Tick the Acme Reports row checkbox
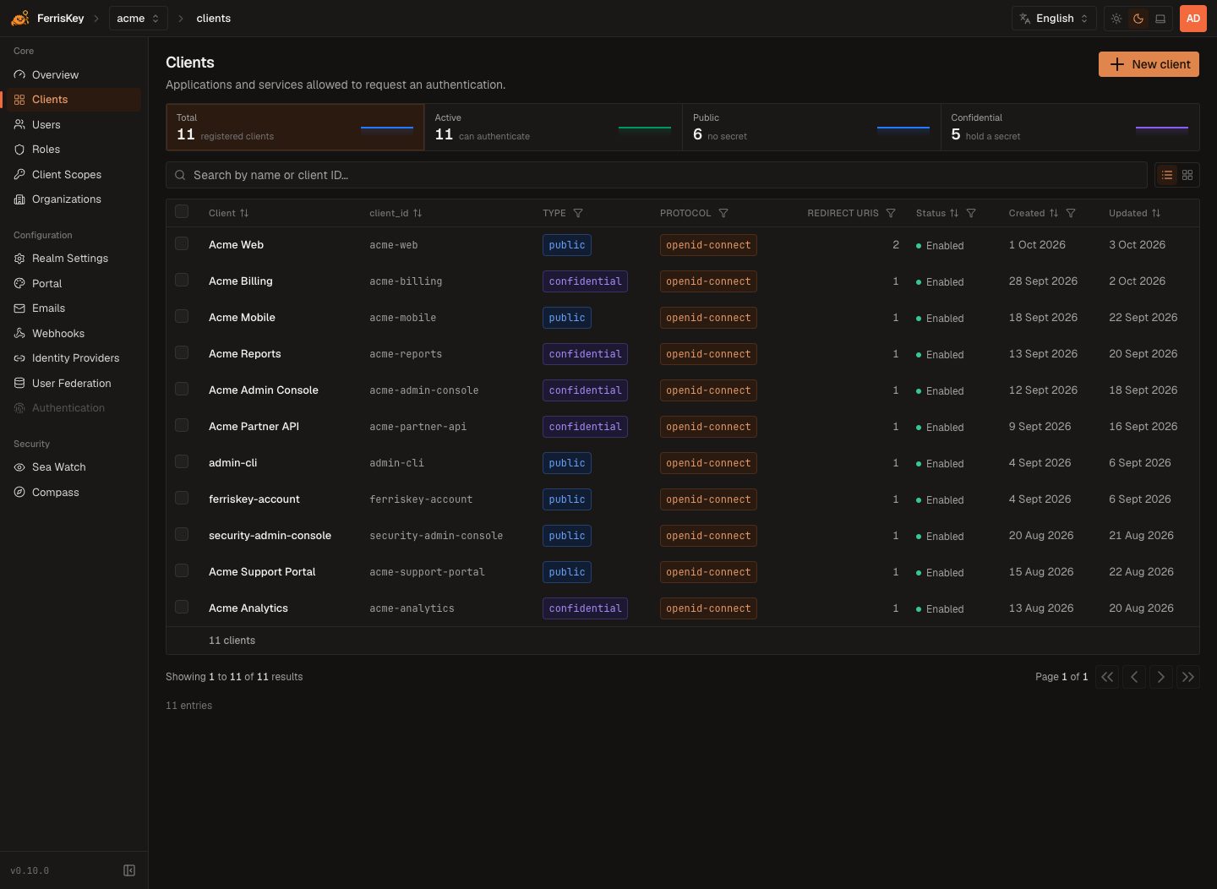This screenshot has height=889, width=1217. click(182, 352)
